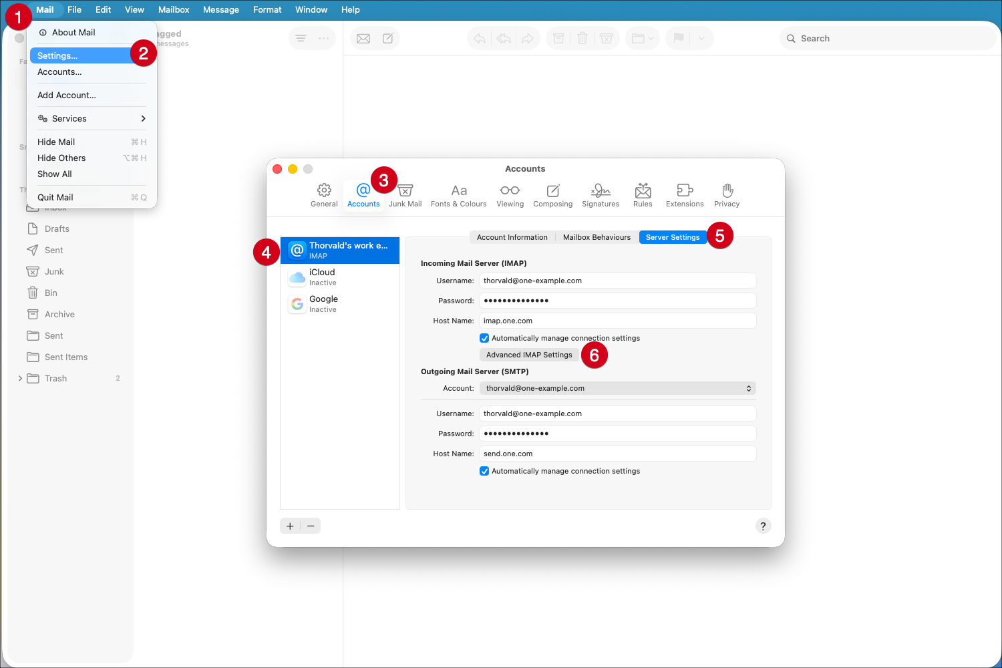Viewport: 1002px width, 668px height.
Task: Open the Mailbox menu in menu bar
Action: [173, 9]
